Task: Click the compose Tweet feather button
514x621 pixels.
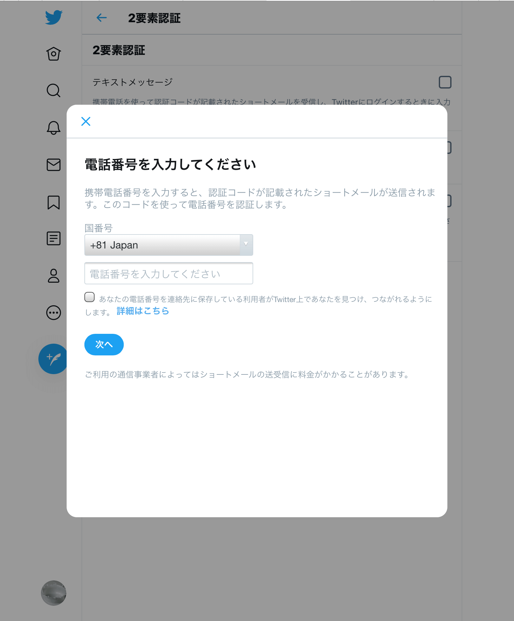Action: [x=53, y=359]
